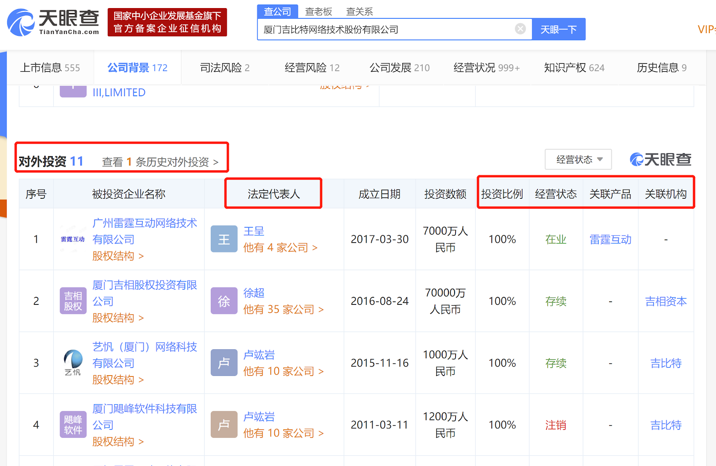
Task: Switch to 查老板 search tab
Action: [319, 12]
